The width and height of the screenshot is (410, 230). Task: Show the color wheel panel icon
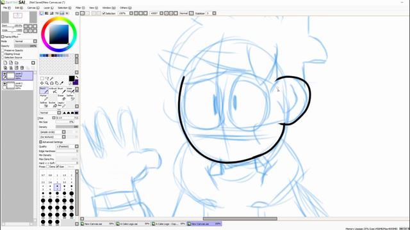click(x=42, y=13)
